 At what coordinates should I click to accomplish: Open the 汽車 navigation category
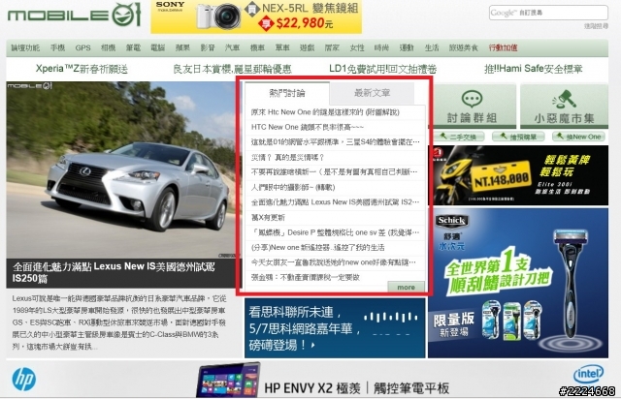pos(233,47)
